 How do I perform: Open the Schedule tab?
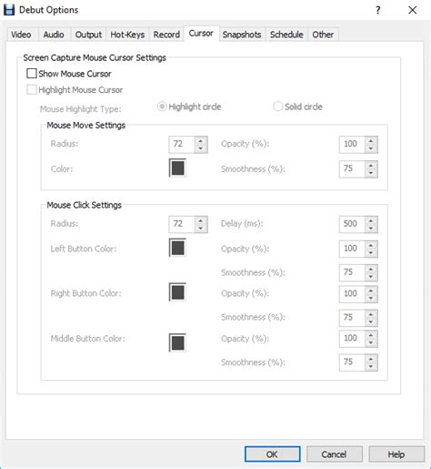coord(286,35)
